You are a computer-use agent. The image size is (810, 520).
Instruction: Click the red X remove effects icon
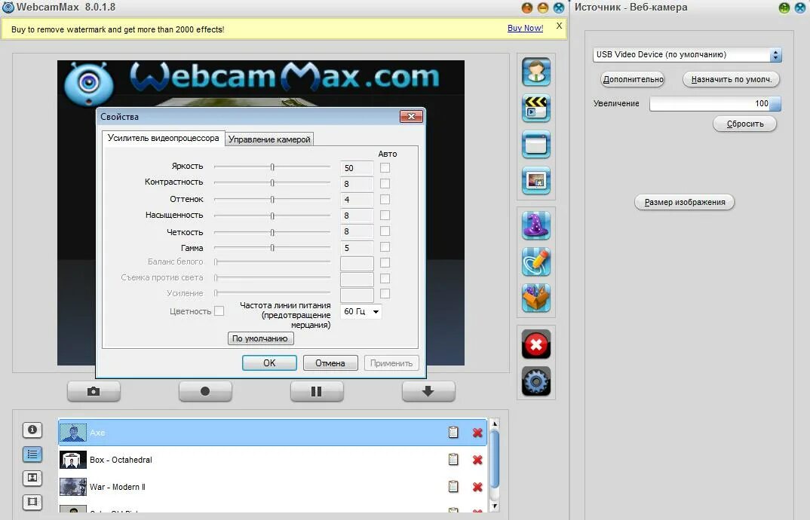(x=535, y=344)
